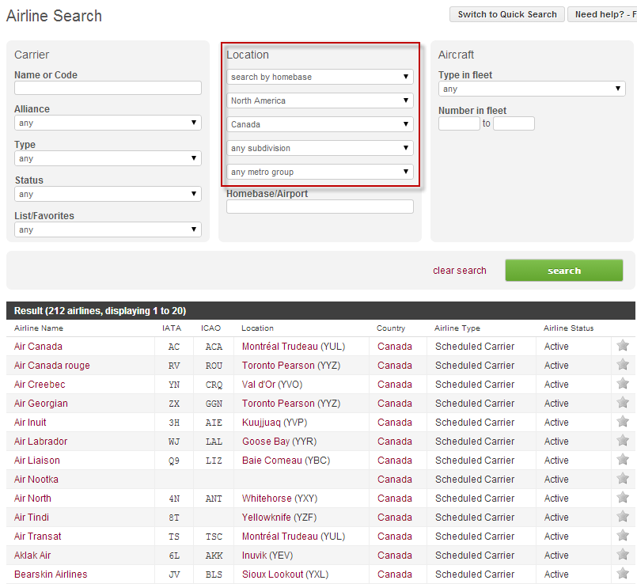The width and height of the screenshot is (637, 584).
Task: Click the Name or Code input field
Action: [108, 88]
